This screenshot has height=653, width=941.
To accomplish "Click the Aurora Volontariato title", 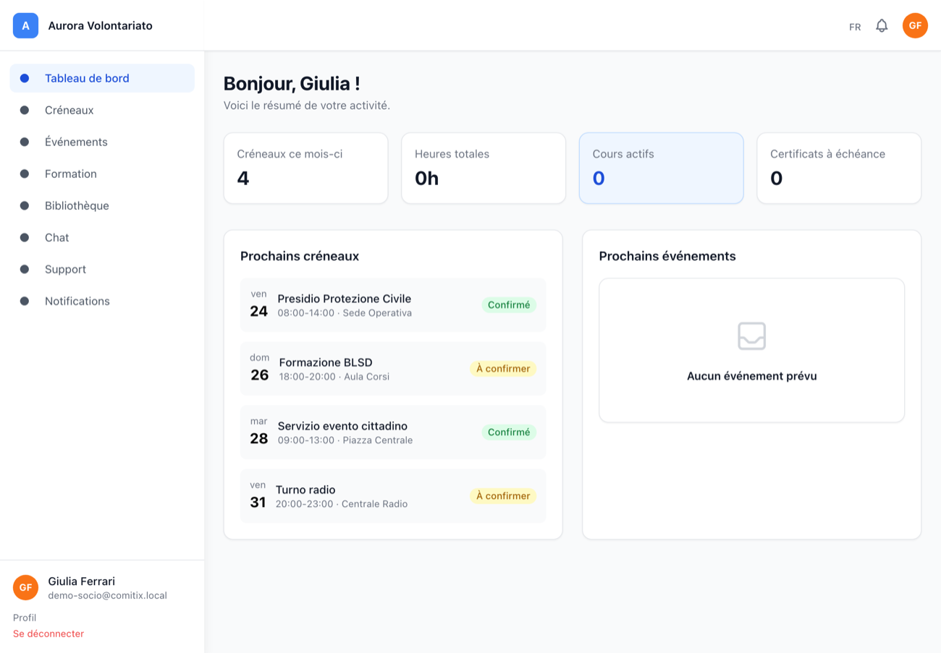I will (x=100, y=26).
